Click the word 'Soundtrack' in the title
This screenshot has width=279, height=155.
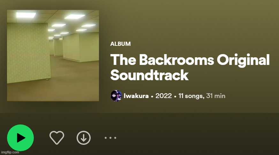(149, 75)
